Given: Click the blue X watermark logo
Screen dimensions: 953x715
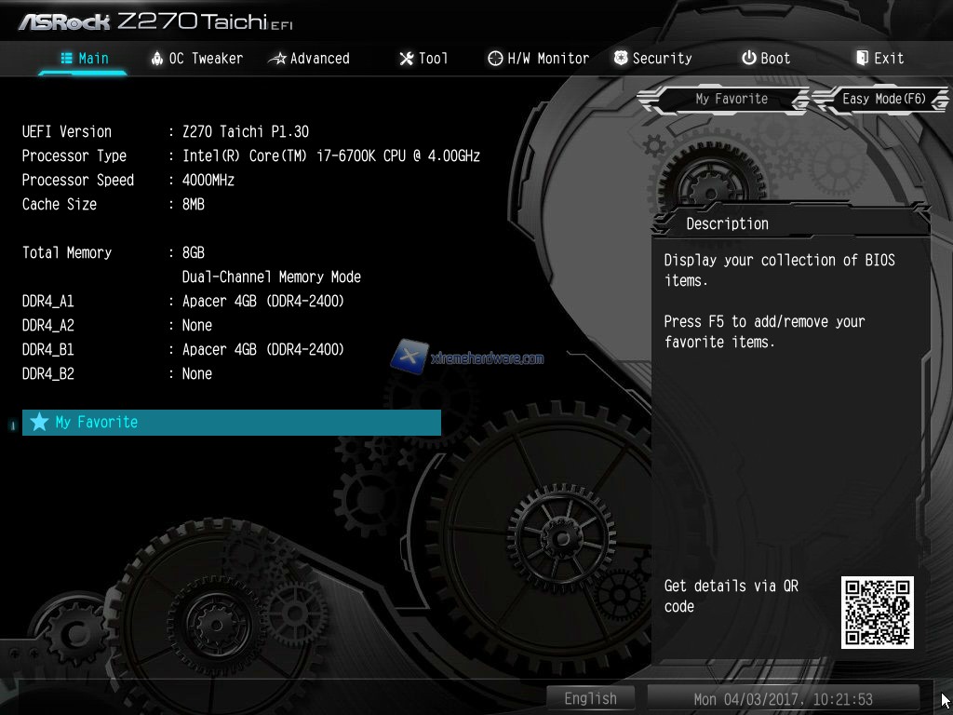Looking at the screenshot, I should click(409, 357).
